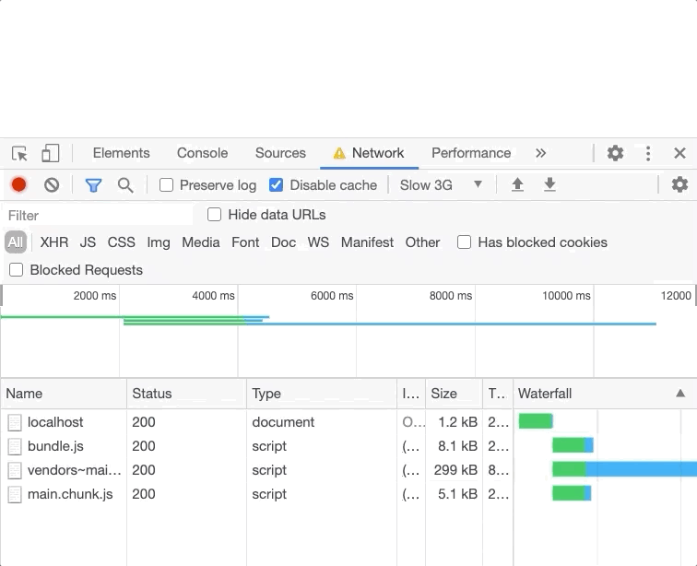Screen dimensions: 697x566
Task: Stop recording the network log
Action: (18, 185)
